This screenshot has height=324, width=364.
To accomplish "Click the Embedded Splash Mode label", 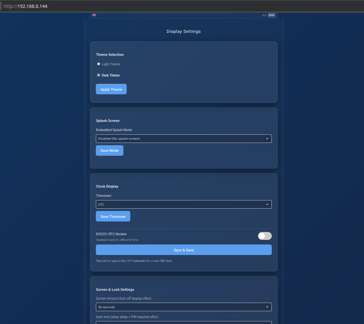I will click(114, 130).
